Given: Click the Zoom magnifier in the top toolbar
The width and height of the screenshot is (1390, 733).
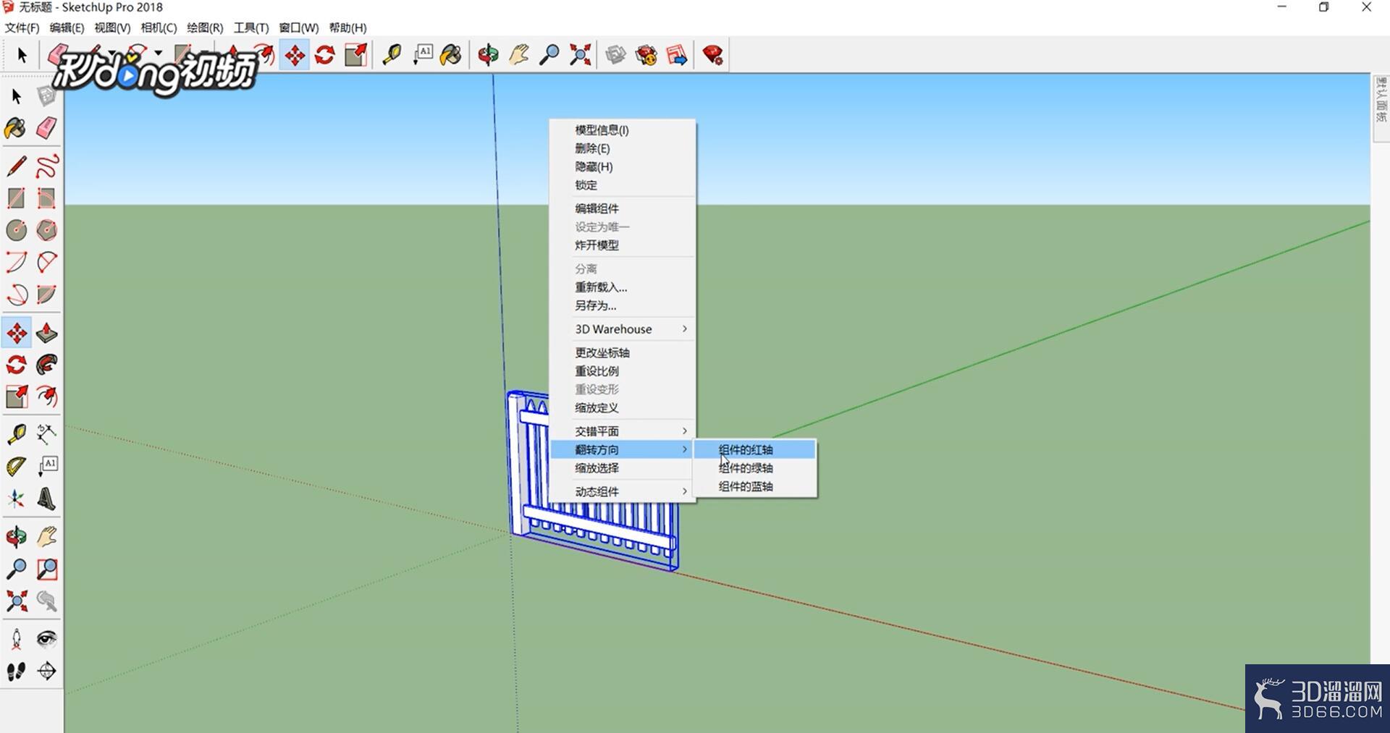Looking at the screenshot, I should pyautogui.click(x=549, y=55).
